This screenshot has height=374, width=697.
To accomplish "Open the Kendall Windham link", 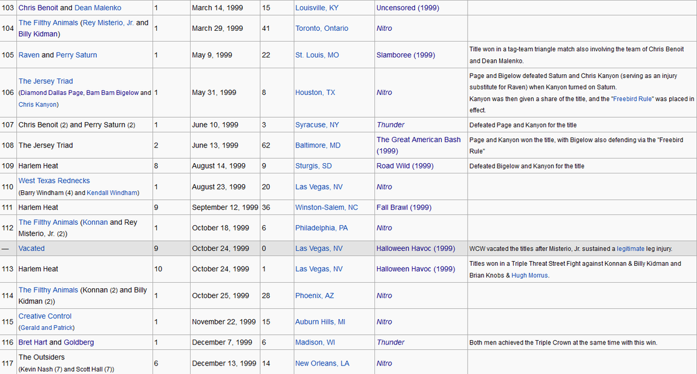I will (111, 193).
